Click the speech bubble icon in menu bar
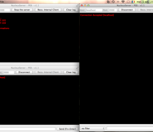Screen dimensions: 153x132 tap(128, 2)
